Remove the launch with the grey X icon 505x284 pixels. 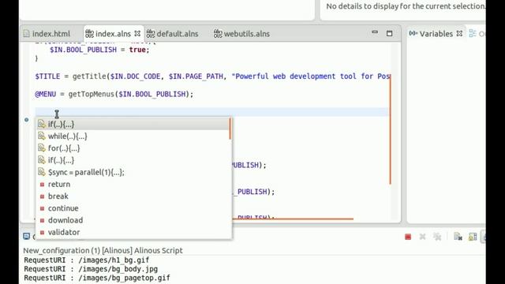click(423, 237)
